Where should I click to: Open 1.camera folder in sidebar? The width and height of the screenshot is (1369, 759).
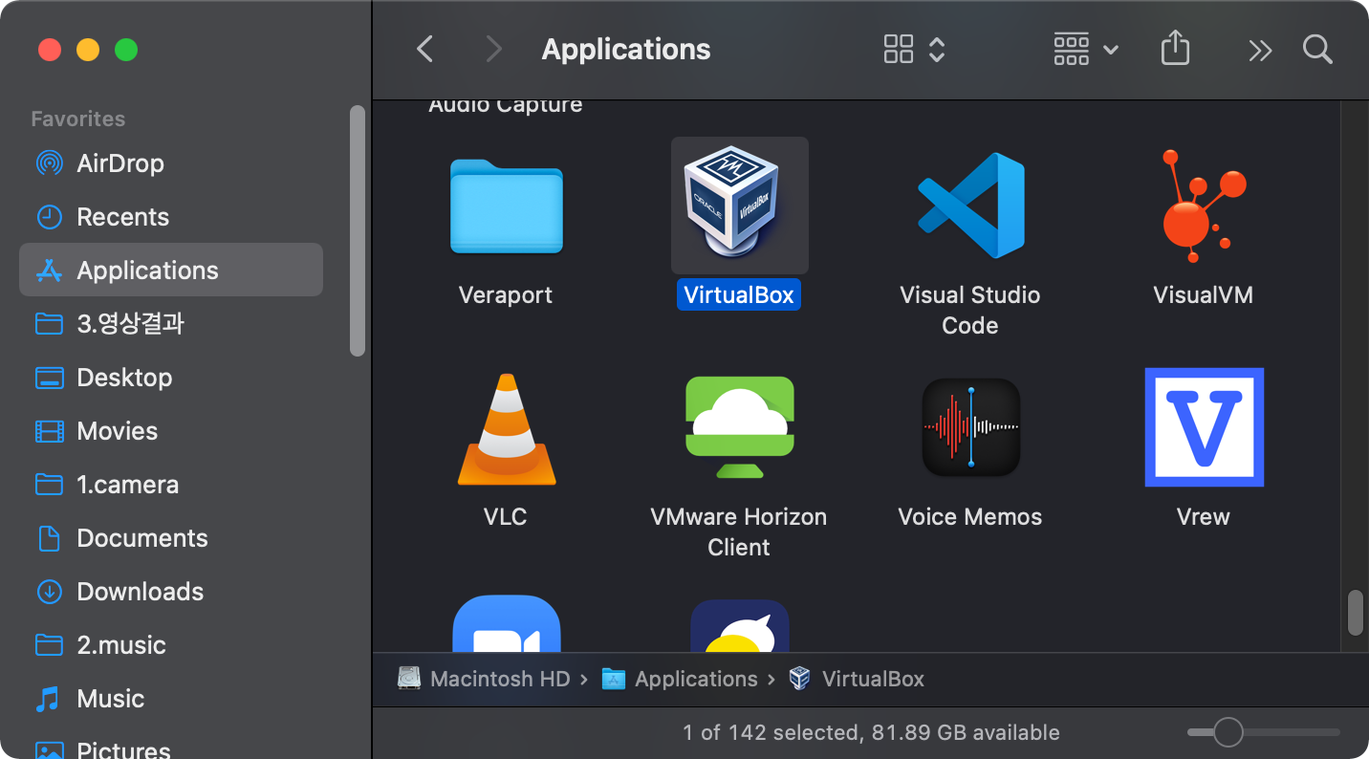point(171,485)
